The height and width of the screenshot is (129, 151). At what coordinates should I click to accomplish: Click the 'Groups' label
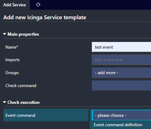tap(12, 73)
